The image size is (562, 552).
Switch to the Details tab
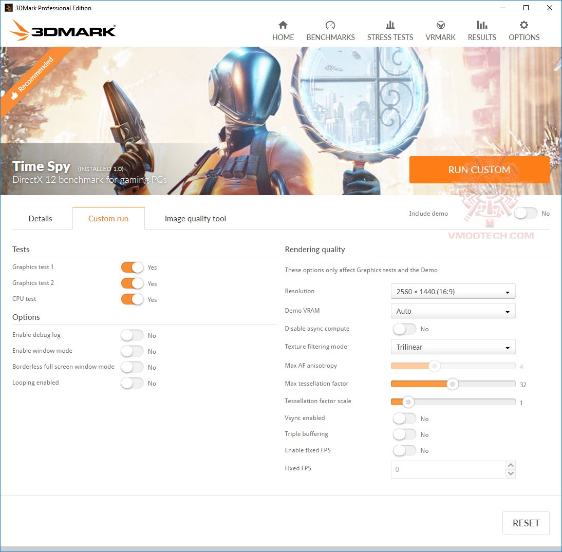[x=41, y=219]
